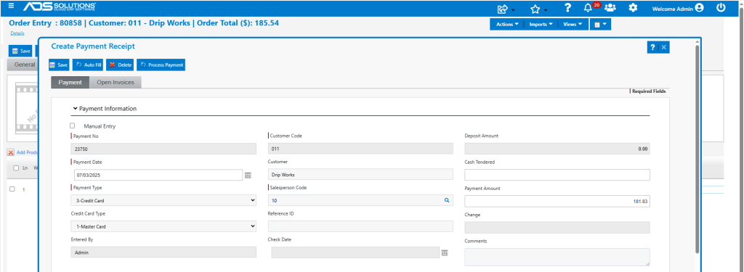Enable the Manual Entry checkbox

(x=72, y=125)
